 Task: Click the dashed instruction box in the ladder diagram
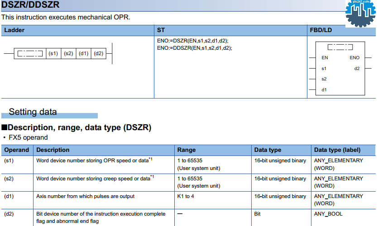click(30, 53)
